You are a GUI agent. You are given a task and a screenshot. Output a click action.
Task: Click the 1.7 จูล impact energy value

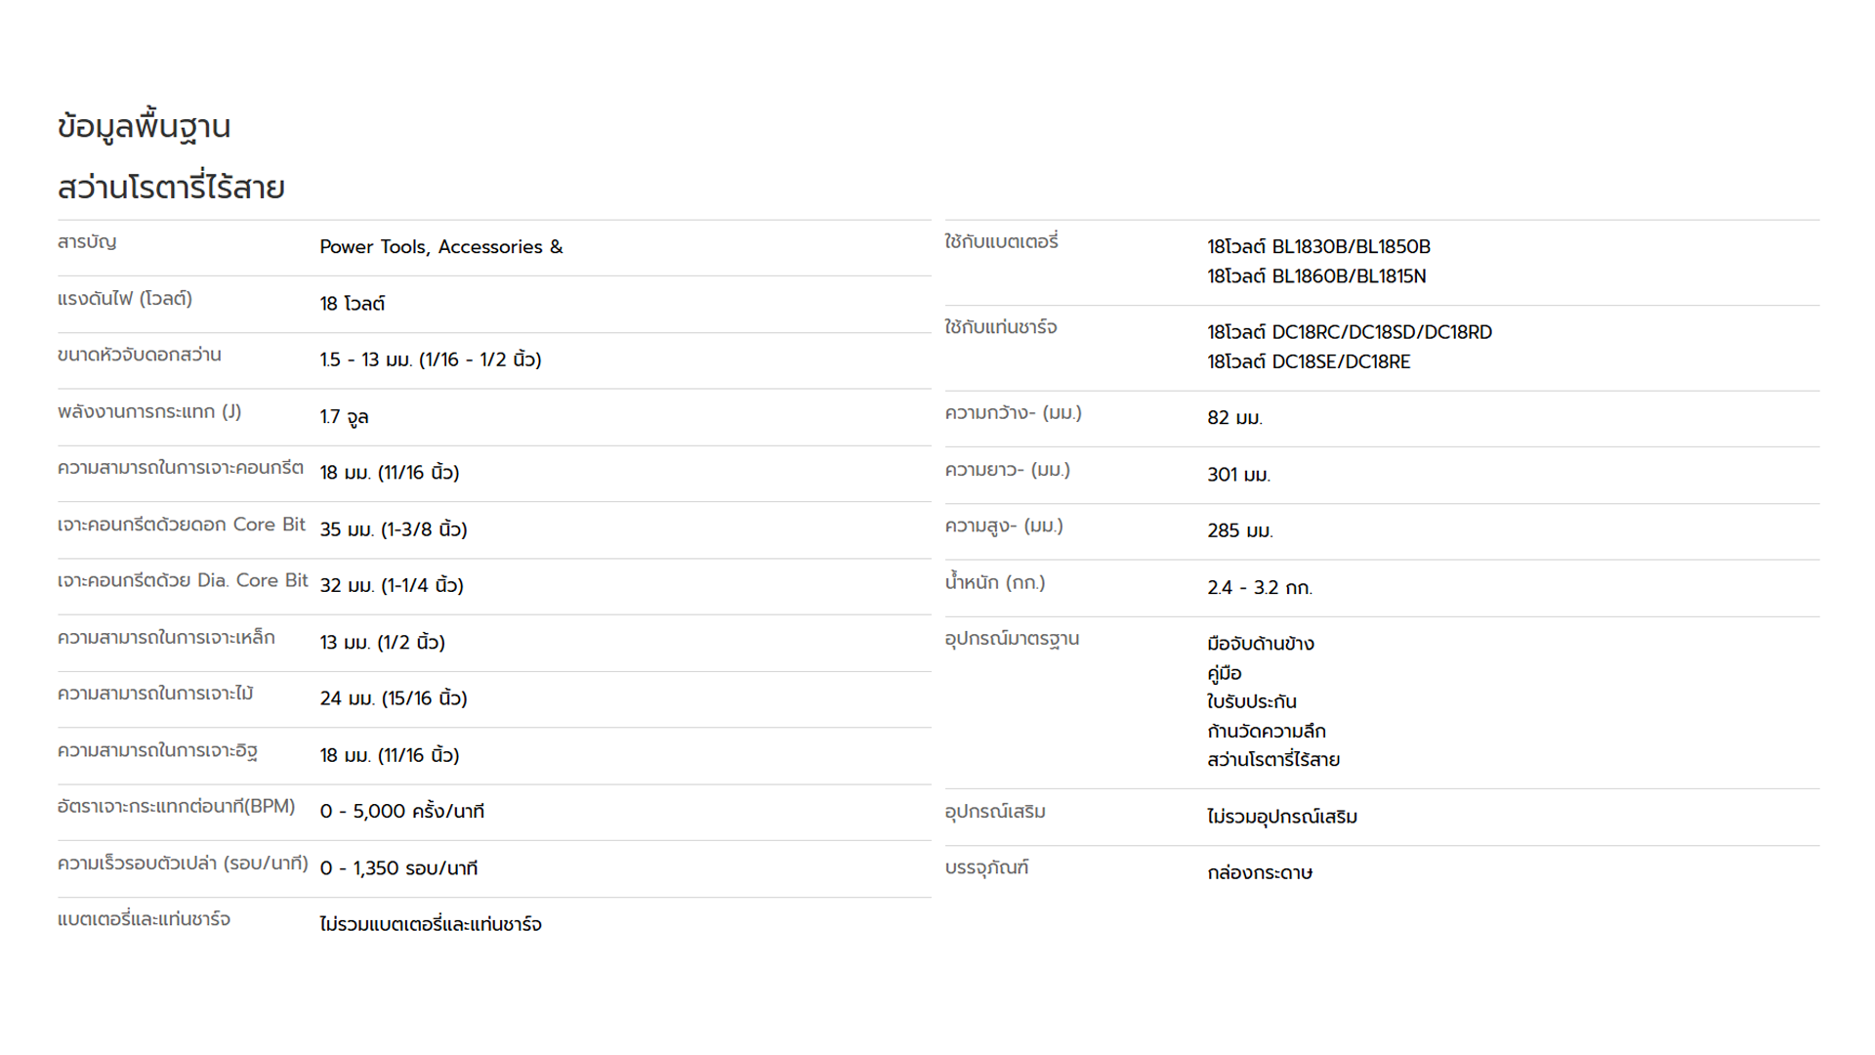pyautogui.click(x=344, y=417)
